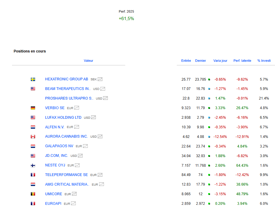Image resolution: width=275 pixels, height=212 pixels.
Task: Click the Perf. 2025 label
Action: point(126,12)
